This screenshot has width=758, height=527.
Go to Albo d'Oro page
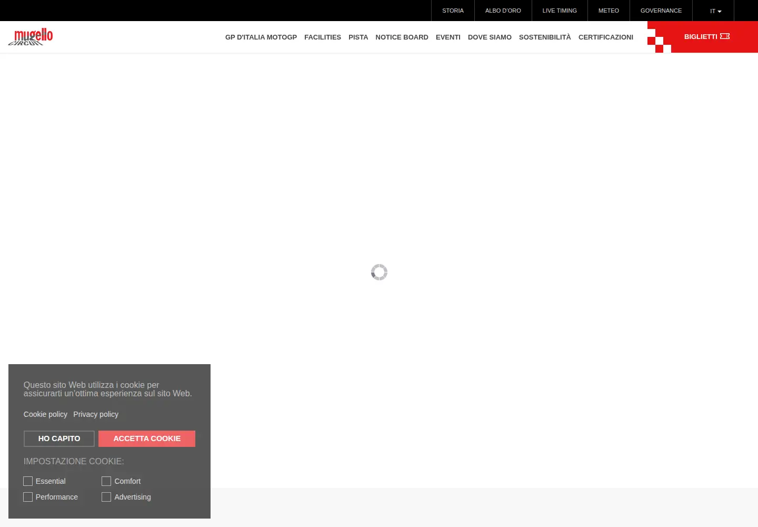tap(503, 11)
